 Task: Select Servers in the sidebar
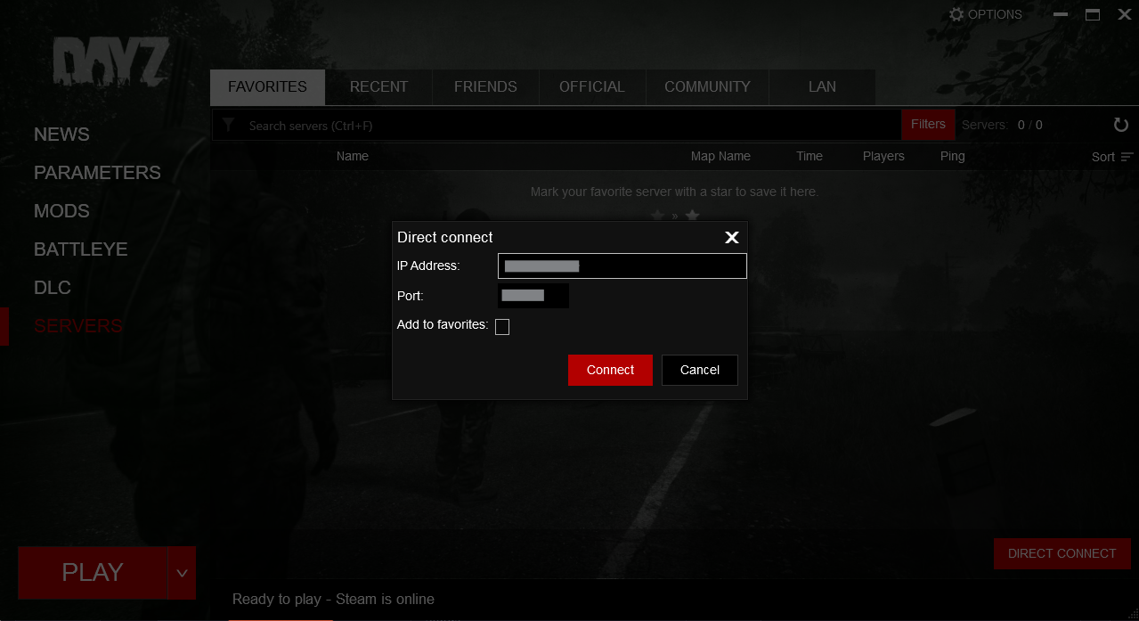tap(78, 326)
